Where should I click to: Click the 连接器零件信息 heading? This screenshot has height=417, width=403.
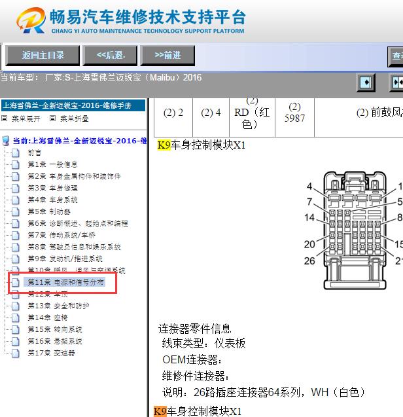click(194, 329)
